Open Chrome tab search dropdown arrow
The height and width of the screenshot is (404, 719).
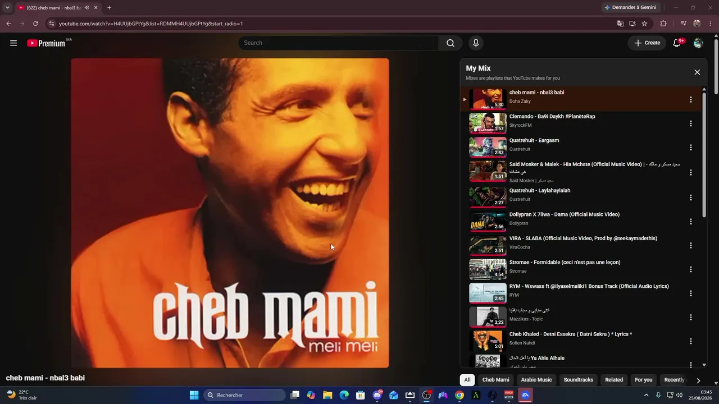point(7,8)
